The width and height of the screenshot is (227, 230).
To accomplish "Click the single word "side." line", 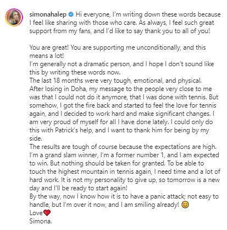I will tap(36, 138).
